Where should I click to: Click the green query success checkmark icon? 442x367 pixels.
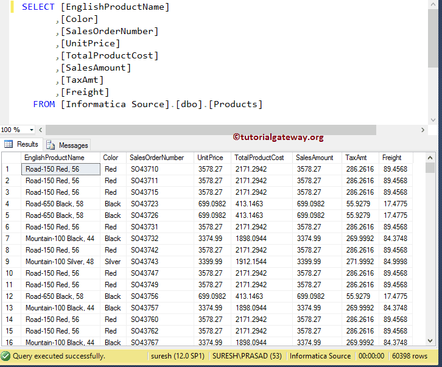click(5, 356)
